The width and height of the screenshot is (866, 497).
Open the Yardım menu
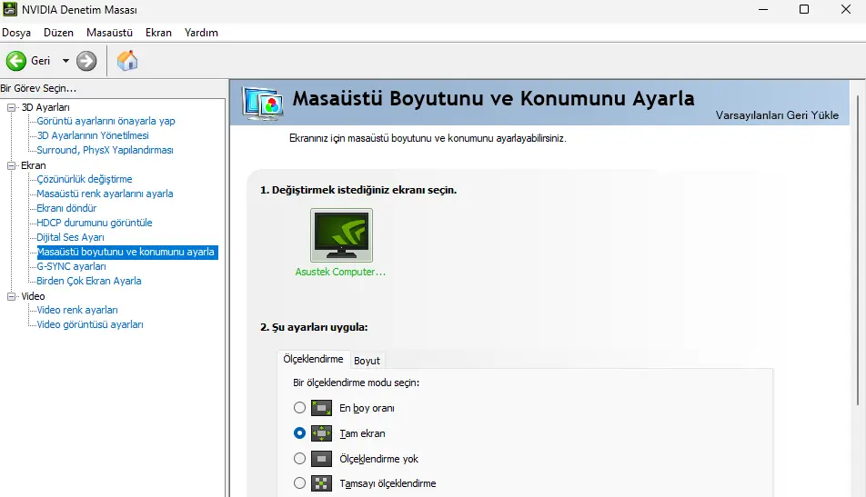[201, 33]
